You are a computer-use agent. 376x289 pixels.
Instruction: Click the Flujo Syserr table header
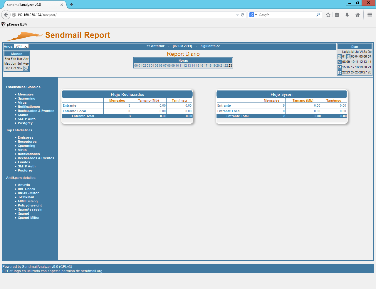pyautogui.click(x=282, y=94)
